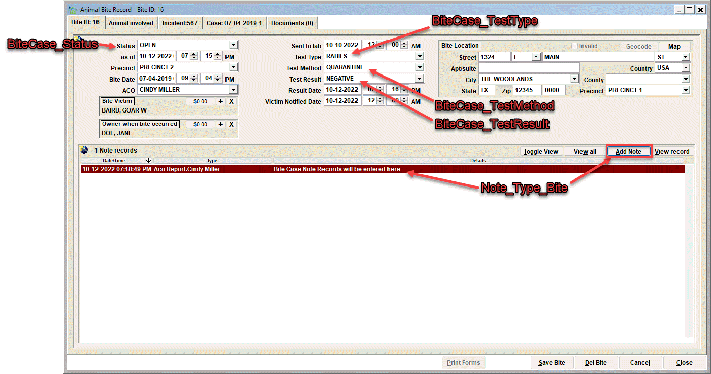711x374 pixels.
Task: Click the Date/Time column sort arrow
Action: coord(148,160)
